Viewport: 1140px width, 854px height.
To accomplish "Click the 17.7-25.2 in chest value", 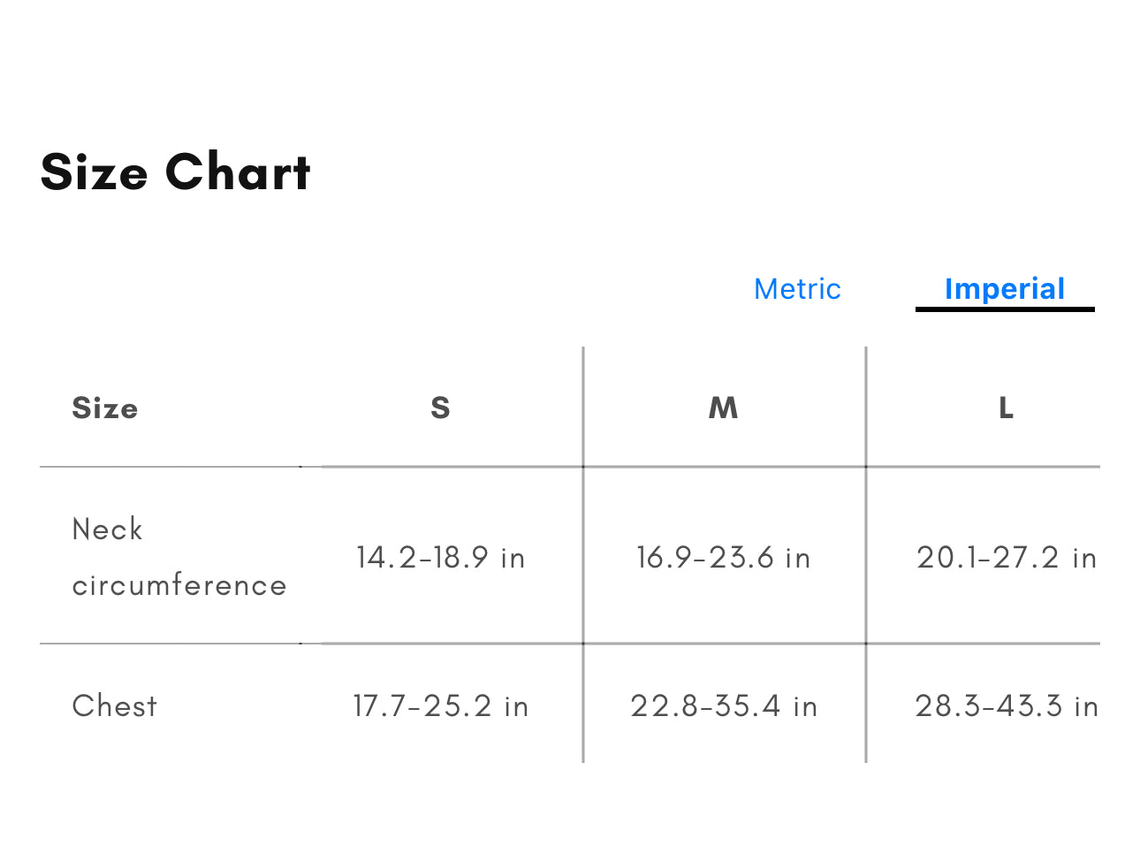I will pyautogui.click(x=440, y=706).
